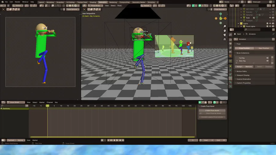Open the Dope Sheet mode dropdown
This screenshot has width=276, height=155.
pos(16,102)
